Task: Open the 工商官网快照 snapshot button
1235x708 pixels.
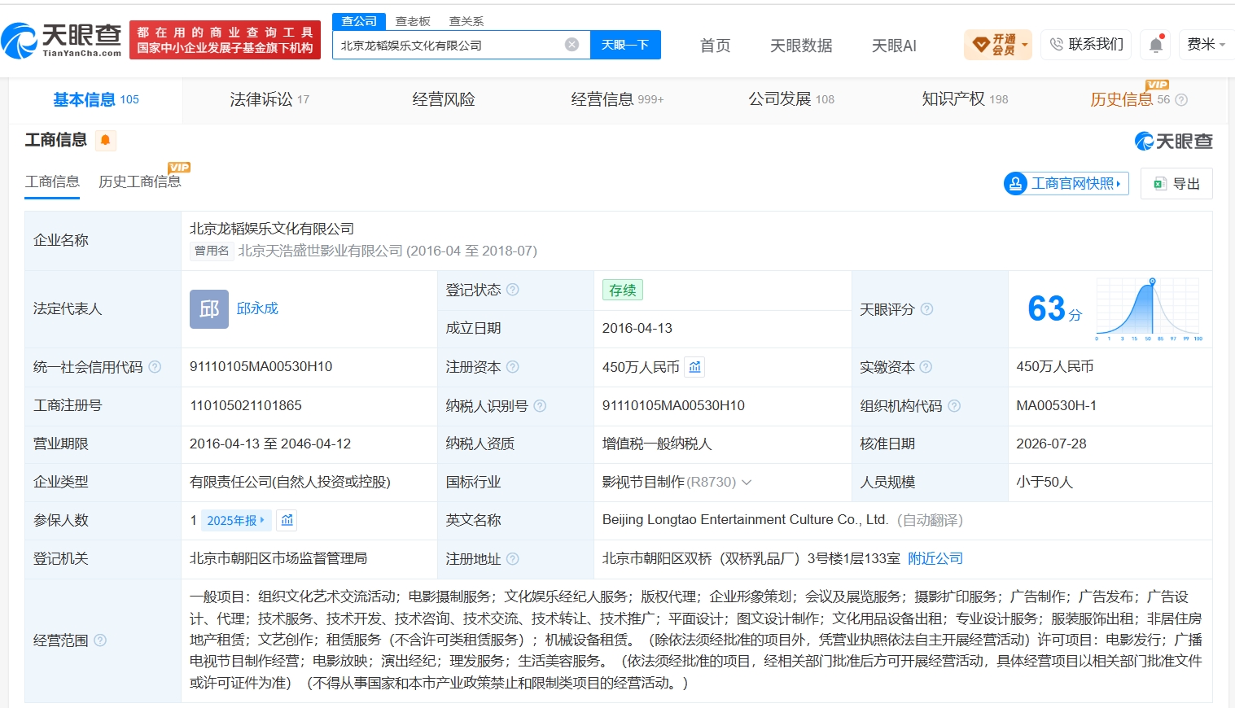Action: (x=1066, y=184)
